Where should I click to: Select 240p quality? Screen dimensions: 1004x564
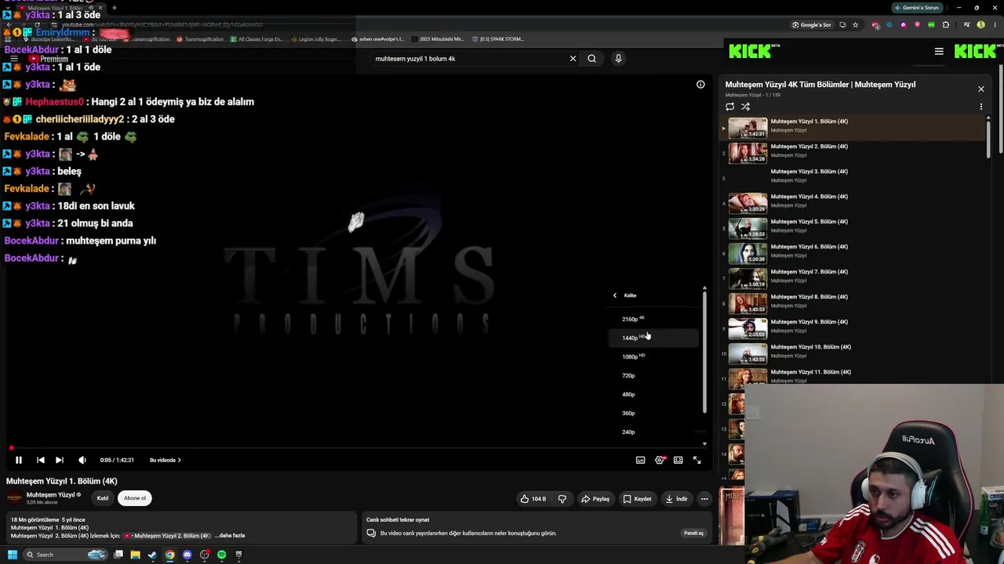(x=654, y=432)
